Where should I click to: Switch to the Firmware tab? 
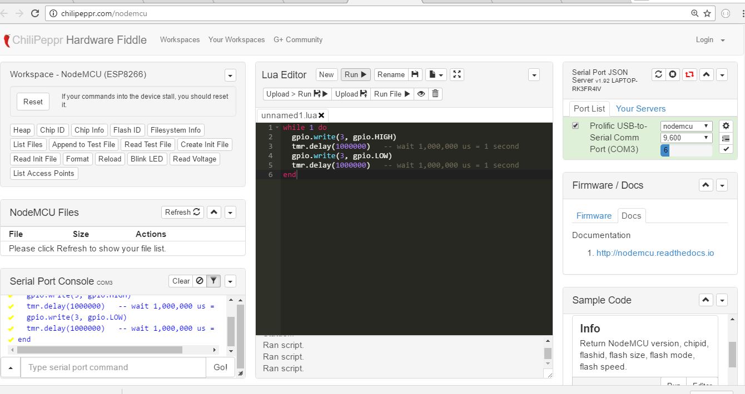click(x=594, y=216)
